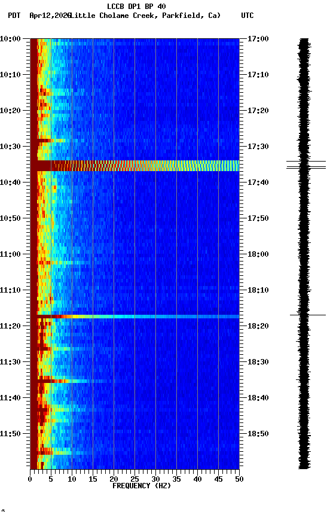This screenshot has height=517, width=330.
Task: Click the 10:00 PDT time label
Action: point(10,39)
